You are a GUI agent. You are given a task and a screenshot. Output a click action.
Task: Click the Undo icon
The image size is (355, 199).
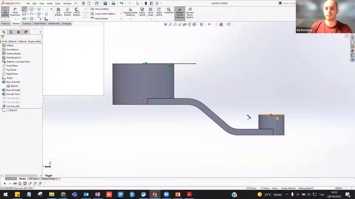[121, 3]
